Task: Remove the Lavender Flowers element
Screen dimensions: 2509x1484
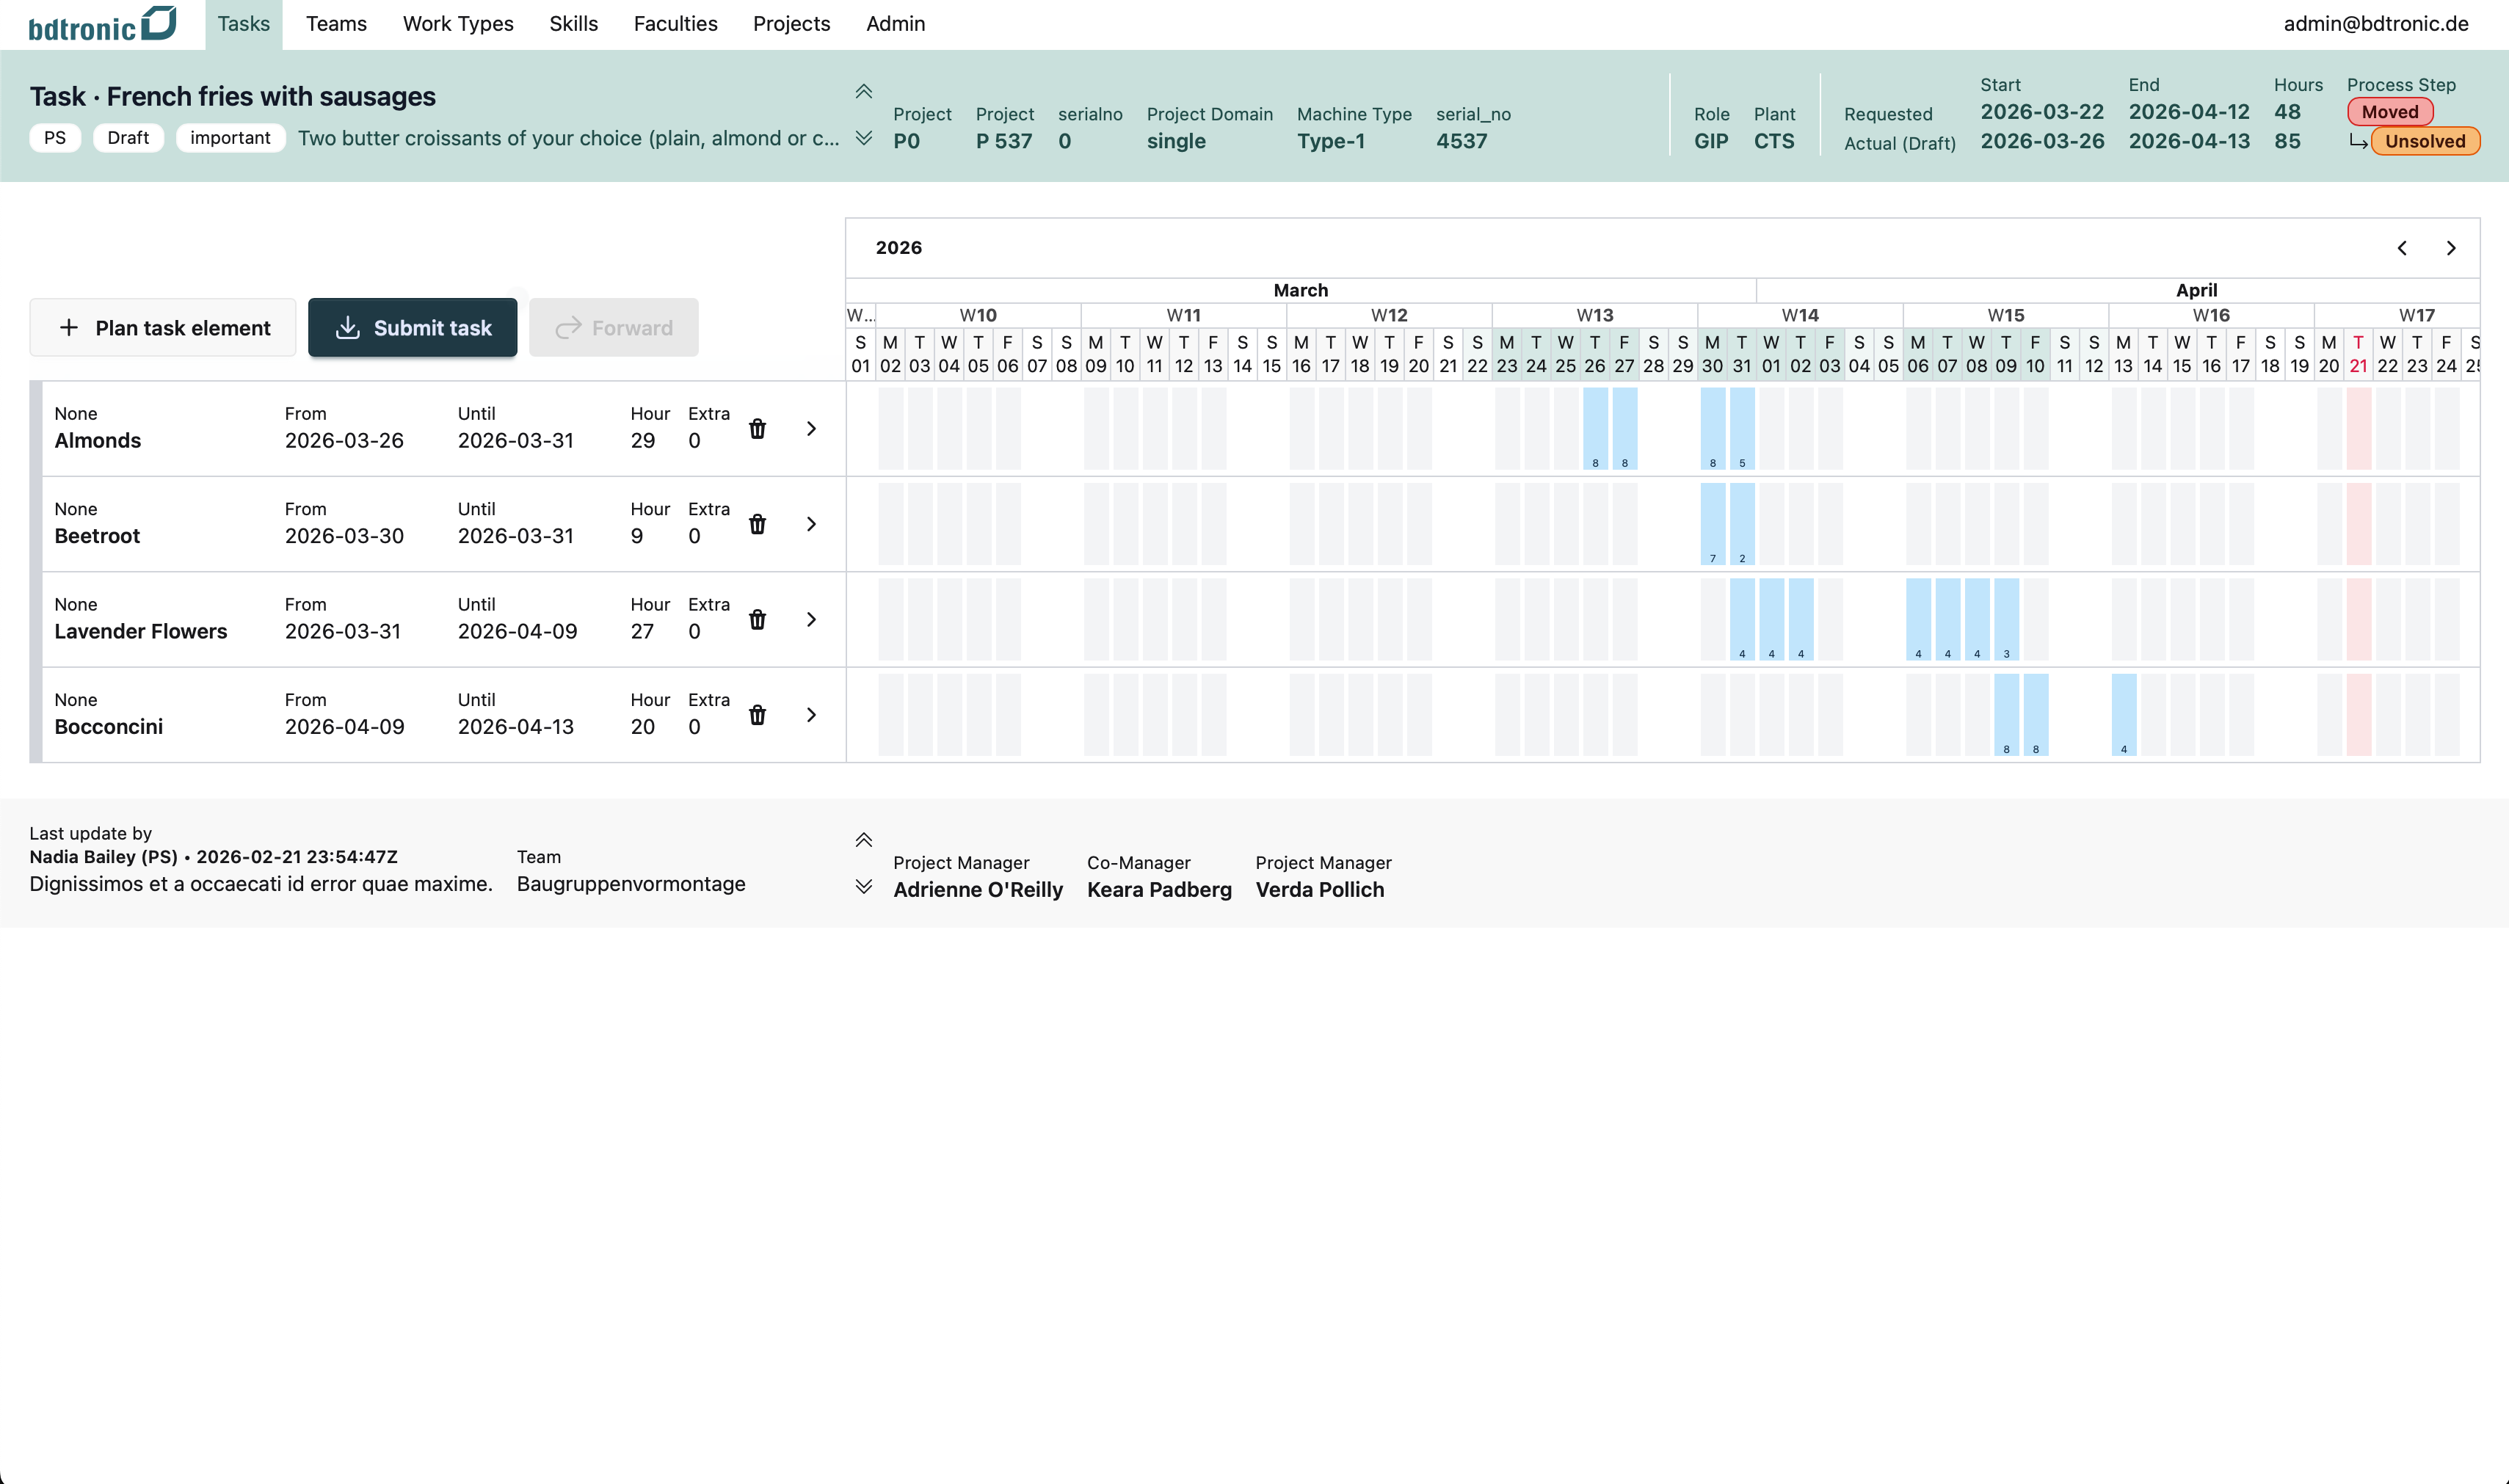Action: pos(757,620)
